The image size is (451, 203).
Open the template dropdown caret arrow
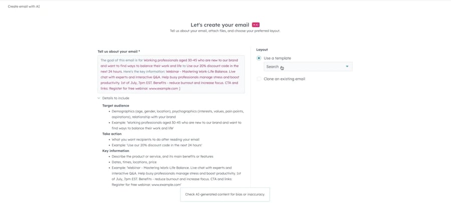347,66
